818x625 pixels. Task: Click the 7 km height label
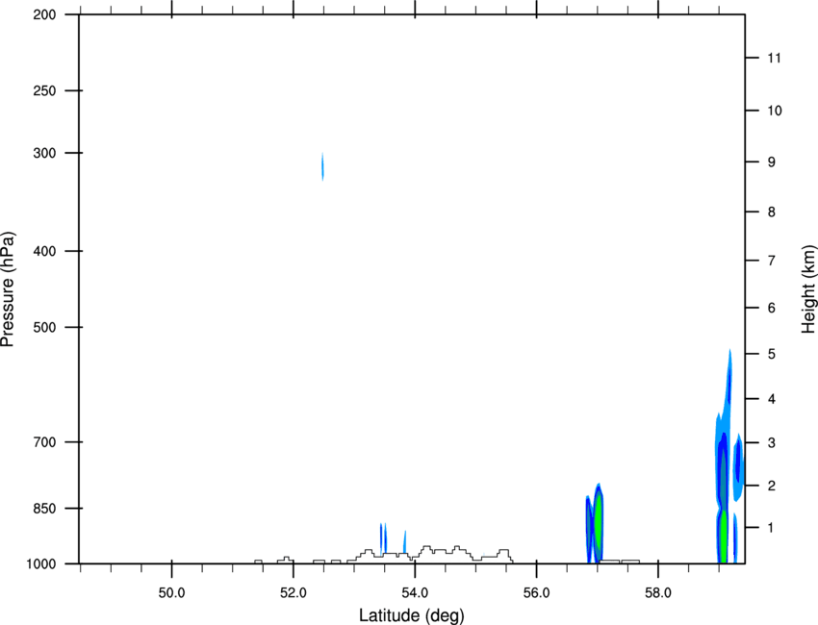pyautogui.click(x=772, y=261)
